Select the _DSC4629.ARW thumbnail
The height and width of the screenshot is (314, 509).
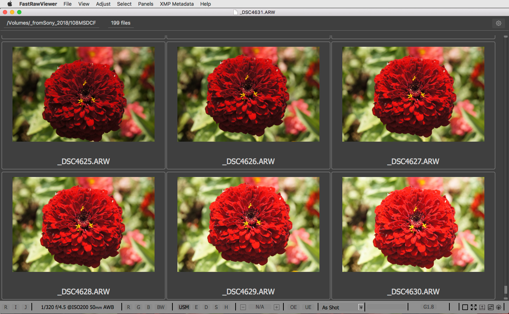pos(248,225)
